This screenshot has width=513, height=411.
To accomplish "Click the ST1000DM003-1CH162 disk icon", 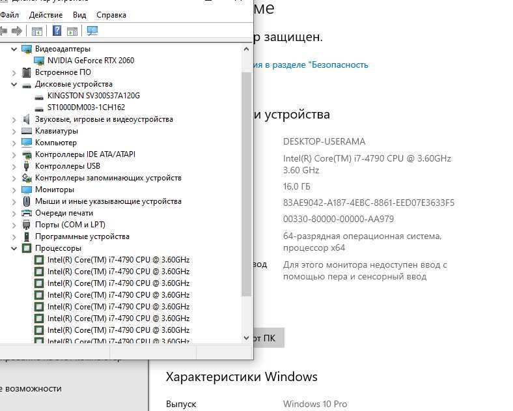I will tap(39, 109).
